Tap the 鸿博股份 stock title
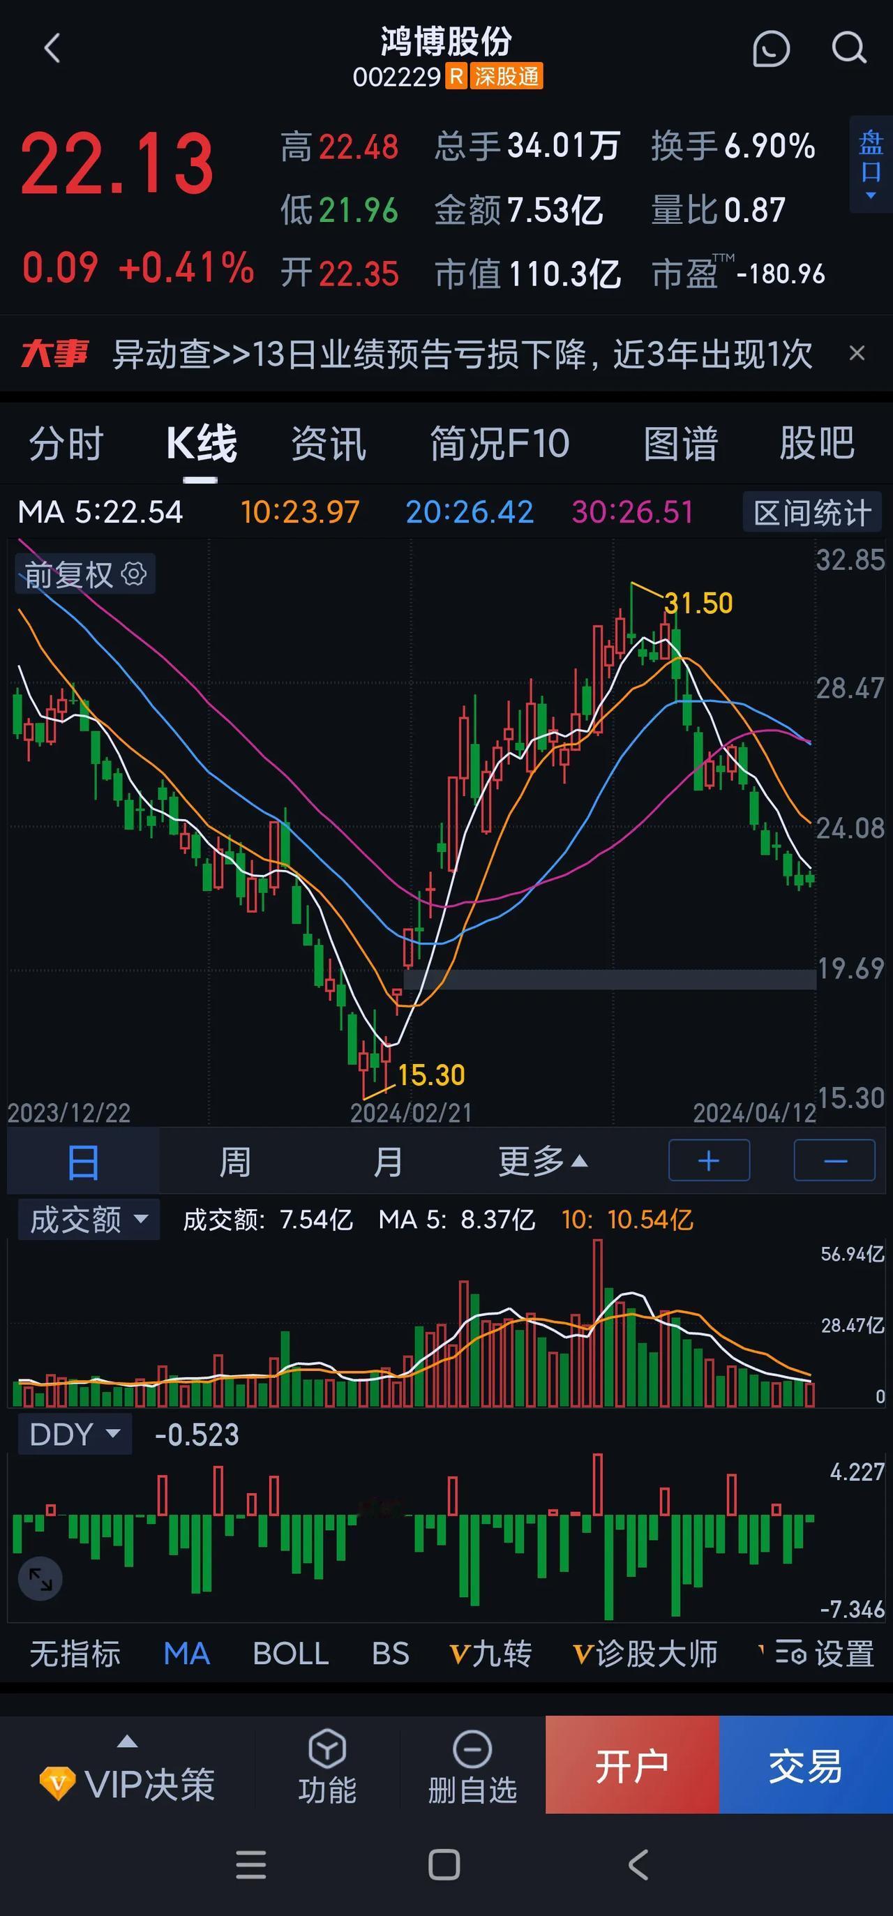The image size is (893, 1916). pyautogui.click(x=446, y=42)
